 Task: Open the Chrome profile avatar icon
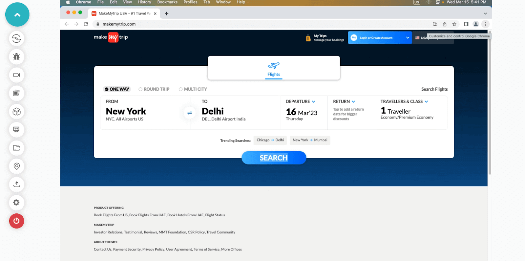(x=476, y=24)
